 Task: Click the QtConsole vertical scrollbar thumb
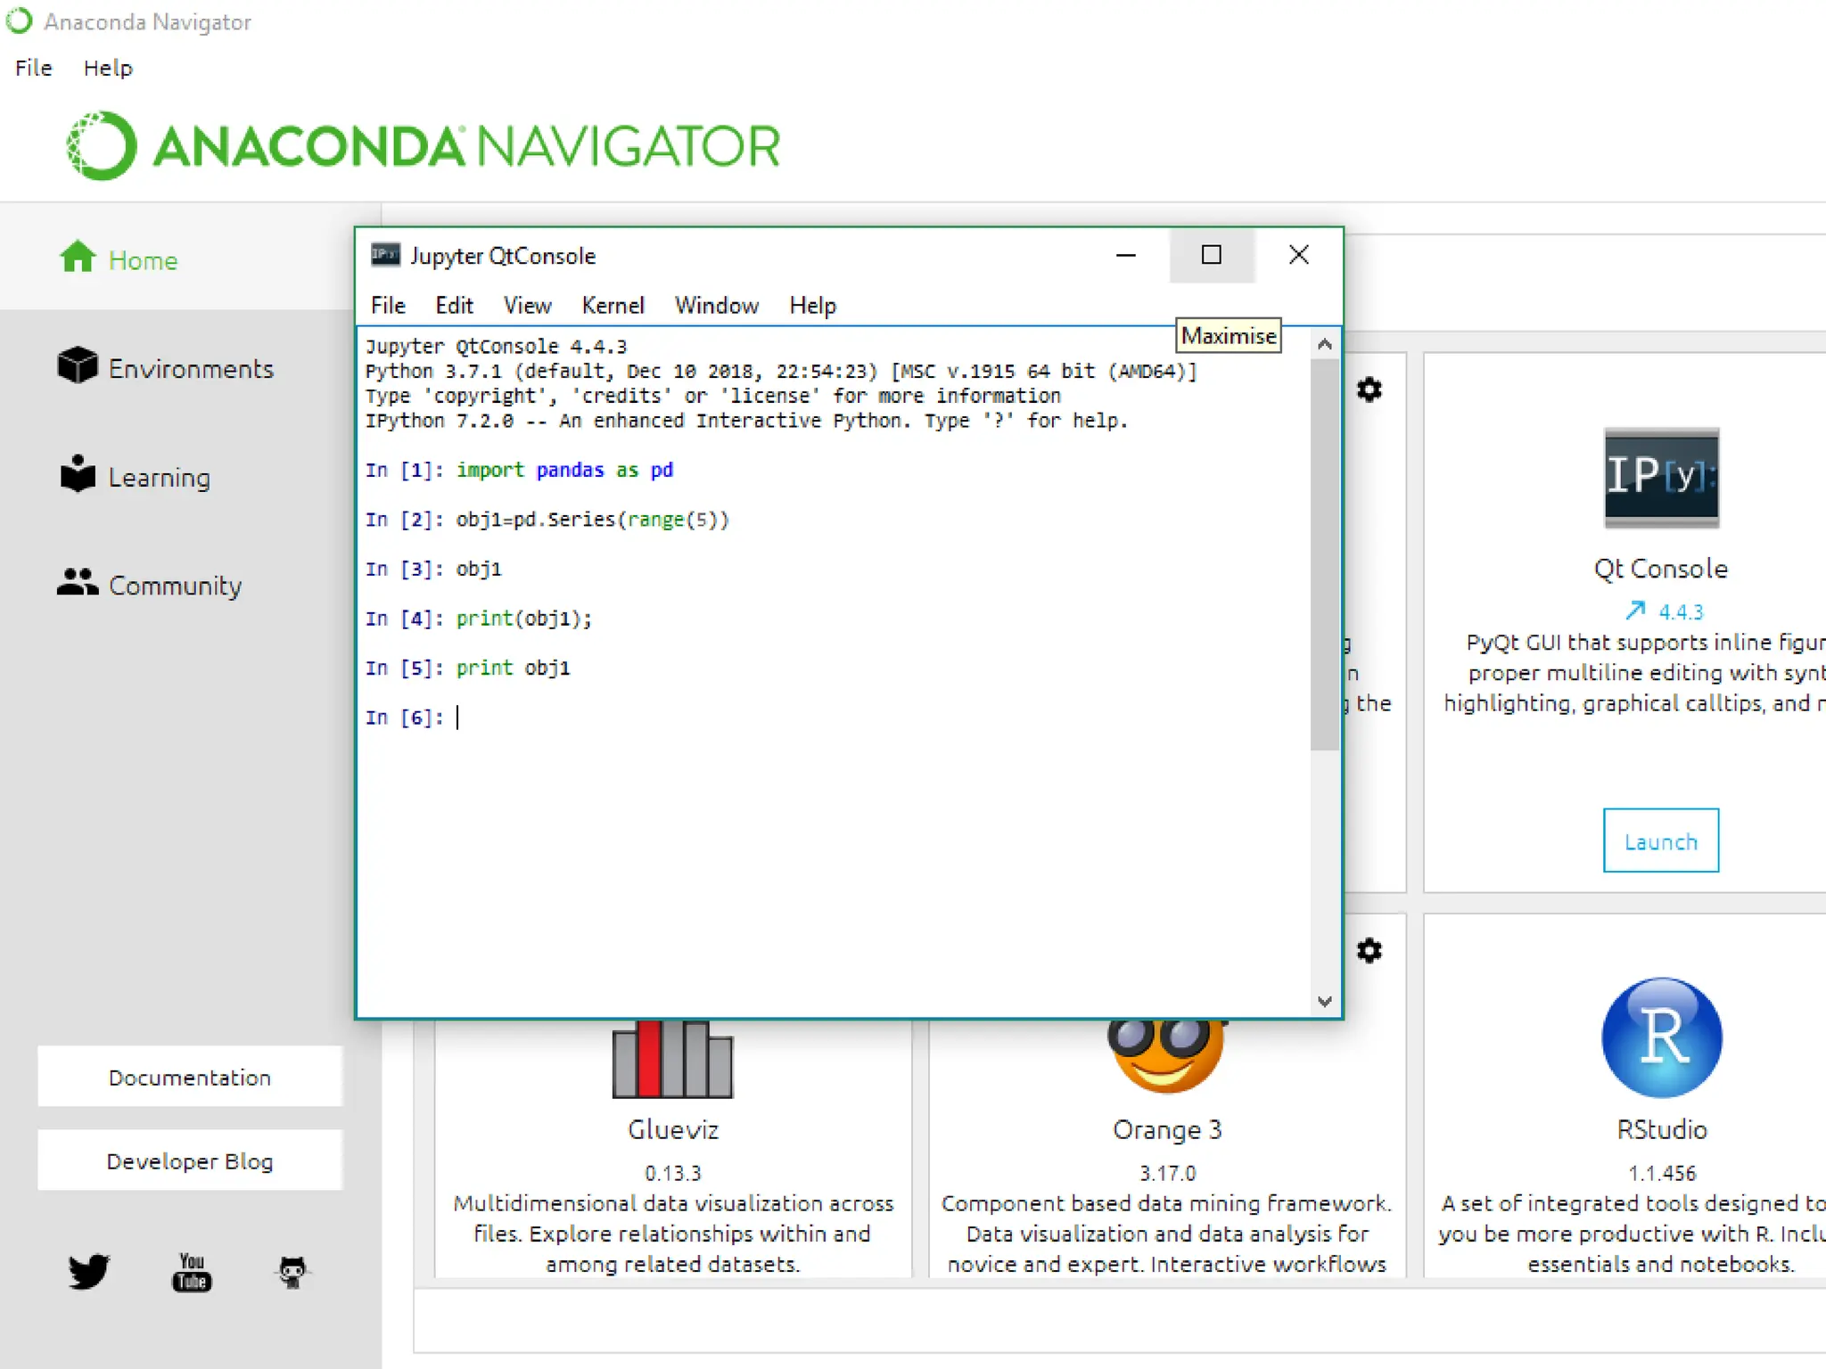[x=1325, y=555]
